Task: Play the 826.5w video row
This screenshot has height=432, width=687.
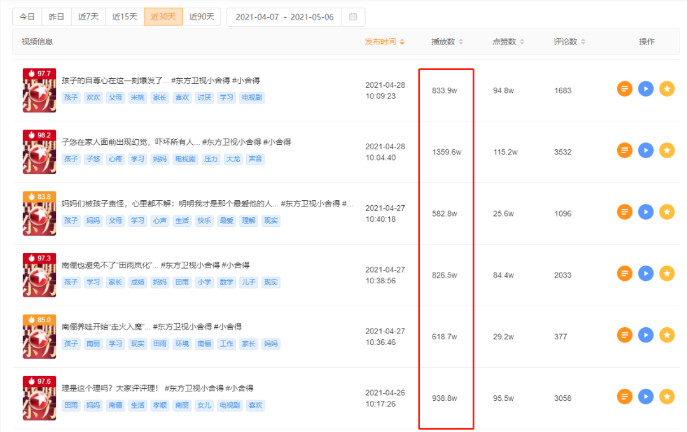Action: (x=646, y=274)
